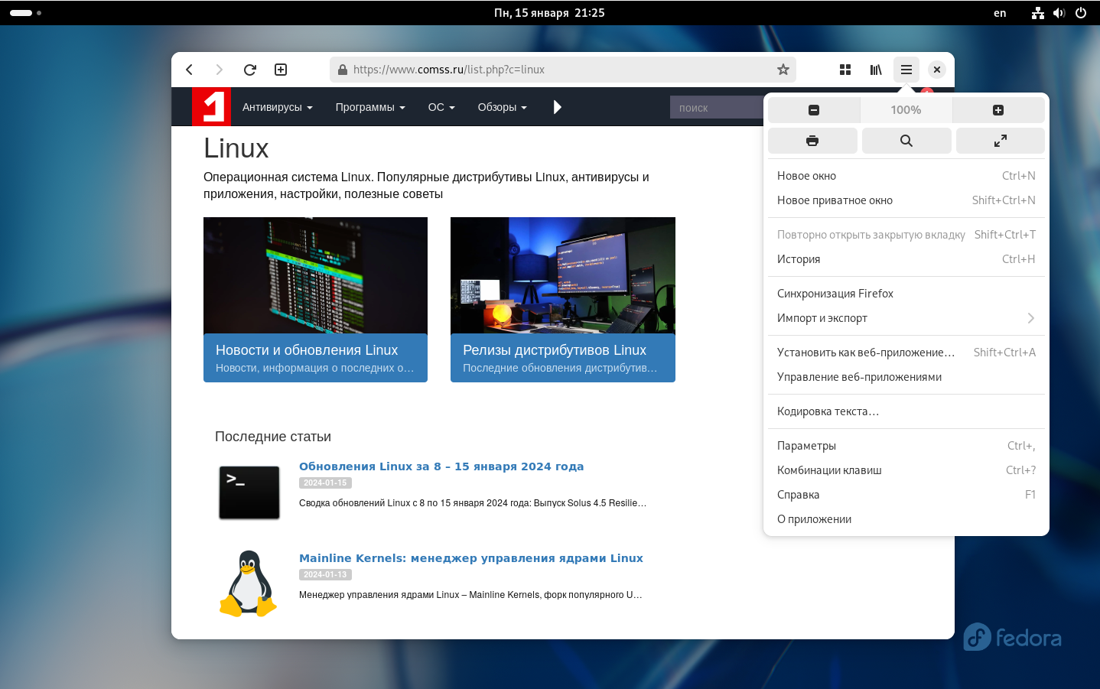The width and height of the screenshot is (1100, 689).
Task: Bookmark this page with the star icon
Action: click(783, 70)
